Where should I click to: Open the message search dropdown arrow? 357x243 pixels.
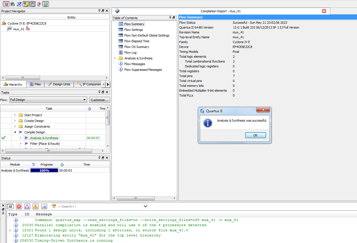point(145,206)
